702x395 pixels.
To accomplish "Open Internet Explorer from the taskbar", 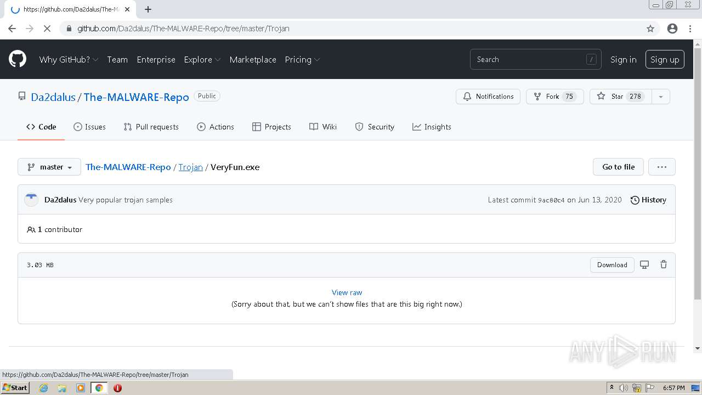I will point(43,388).
